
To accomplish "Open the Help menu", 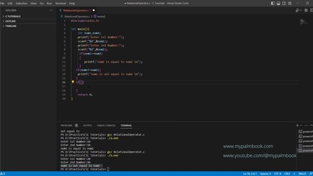I will tap(72, 3).
